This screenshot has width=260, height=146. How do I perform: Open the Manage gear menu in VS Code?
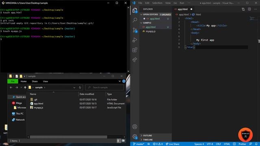135,137
